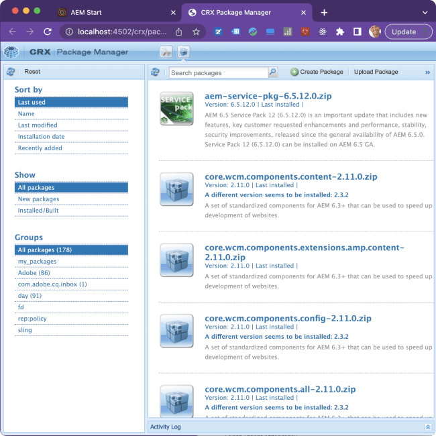436x436 pixels.
Task: Expand the Activity Log panel arrow
Action: pyautogui.click(x=428, y=427)
